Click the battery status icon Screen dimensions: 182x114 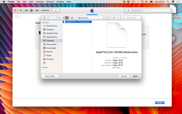pos(151,2)
